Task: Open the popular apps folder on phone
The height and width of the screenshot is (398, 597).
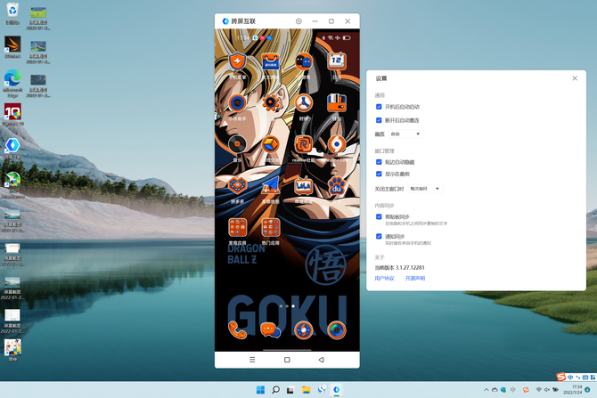Action: (x=270, y=227)
